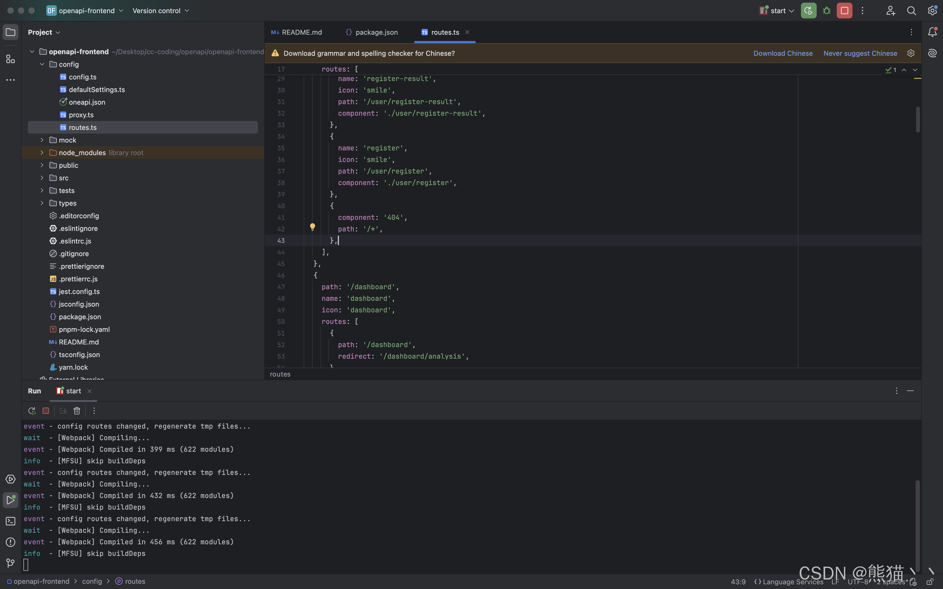Open the Version control menu
943x589 pixels.
(157, 11)
